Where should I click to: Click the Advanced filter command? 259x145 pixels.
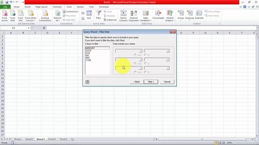(110, 20)
